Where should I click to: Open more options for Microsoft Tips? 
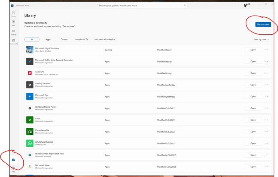[x=267, y=97]
